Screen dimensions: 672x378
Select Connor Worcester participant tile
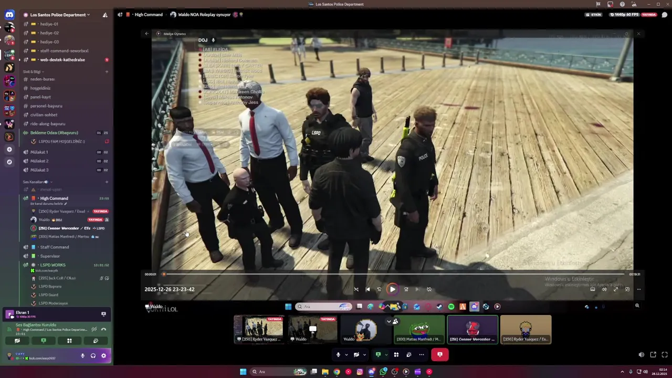[472, 329]
